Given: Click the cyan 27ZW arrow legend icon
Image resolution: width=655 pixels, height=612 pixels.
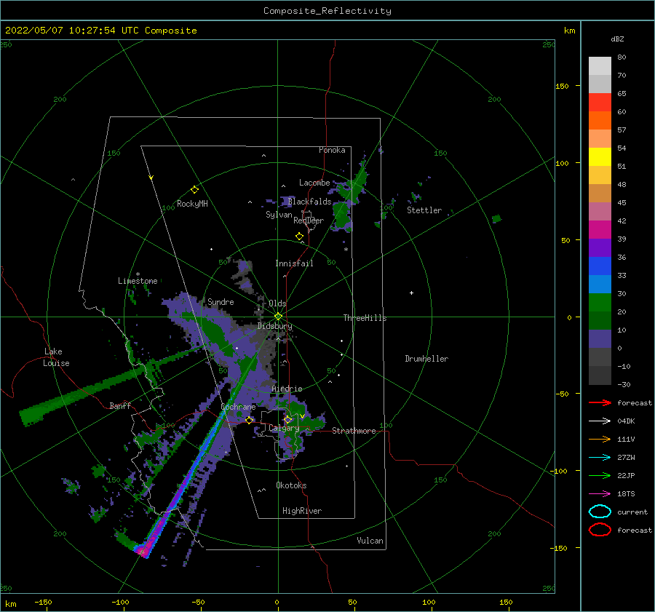Looking at the screenshot, I should click(x=600, y=458).
